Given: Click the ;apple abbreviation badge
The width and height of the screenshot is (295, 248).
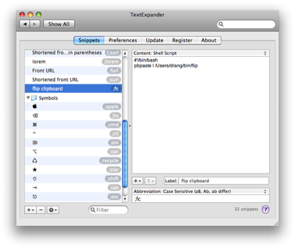Looking at the screenshot, I should tap(111, 107).
